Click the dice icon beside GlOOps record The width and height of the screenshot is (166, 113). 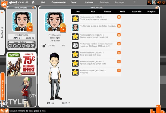pos(75,46)
